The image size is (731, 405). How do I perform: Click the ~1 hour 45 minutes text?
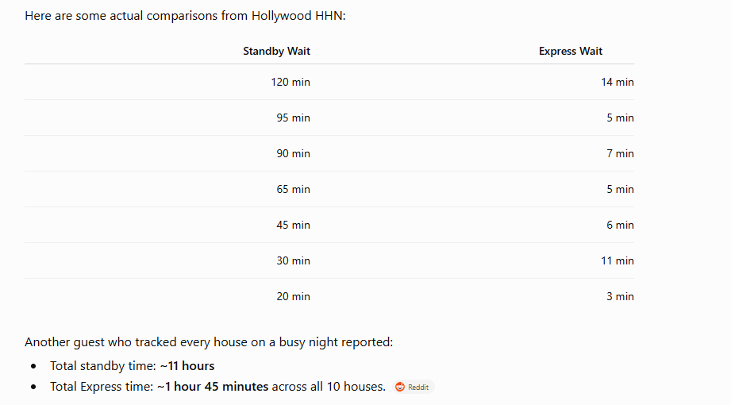pyautogui.click(x=213, y=387)
